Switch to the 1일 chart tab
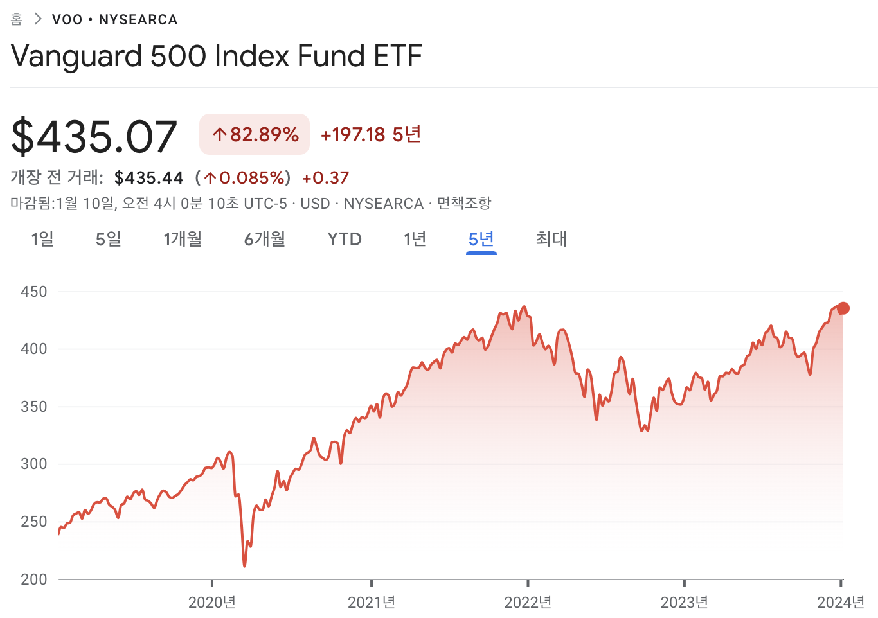This screenshot has width=878, height=618. pos(42,239)
